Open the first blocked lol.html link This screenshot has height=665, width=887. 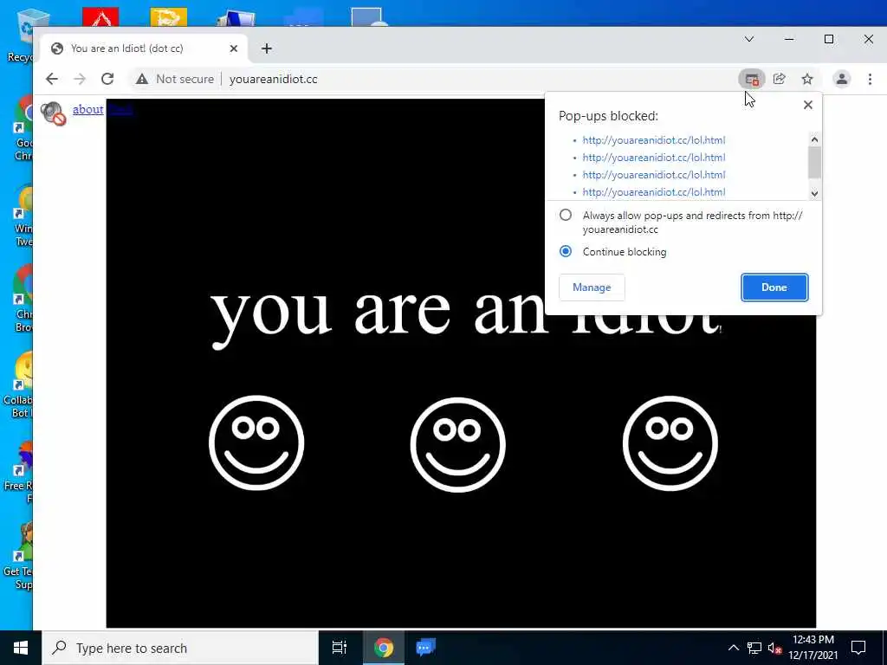[x=653, y=140]
